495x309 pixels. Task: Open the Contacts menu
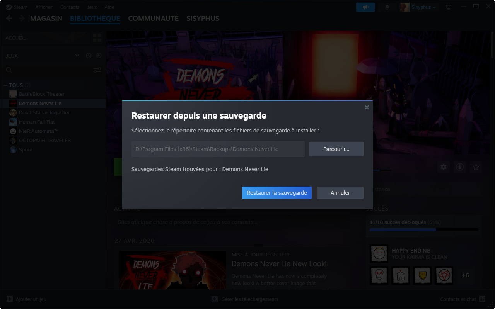click(70, 7)
